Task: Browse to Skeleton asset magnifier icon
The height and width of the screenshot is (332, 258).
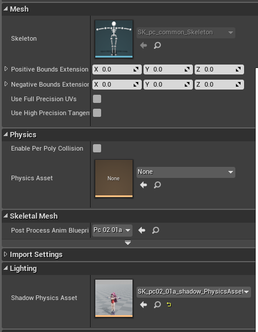Action: [157, 45]
